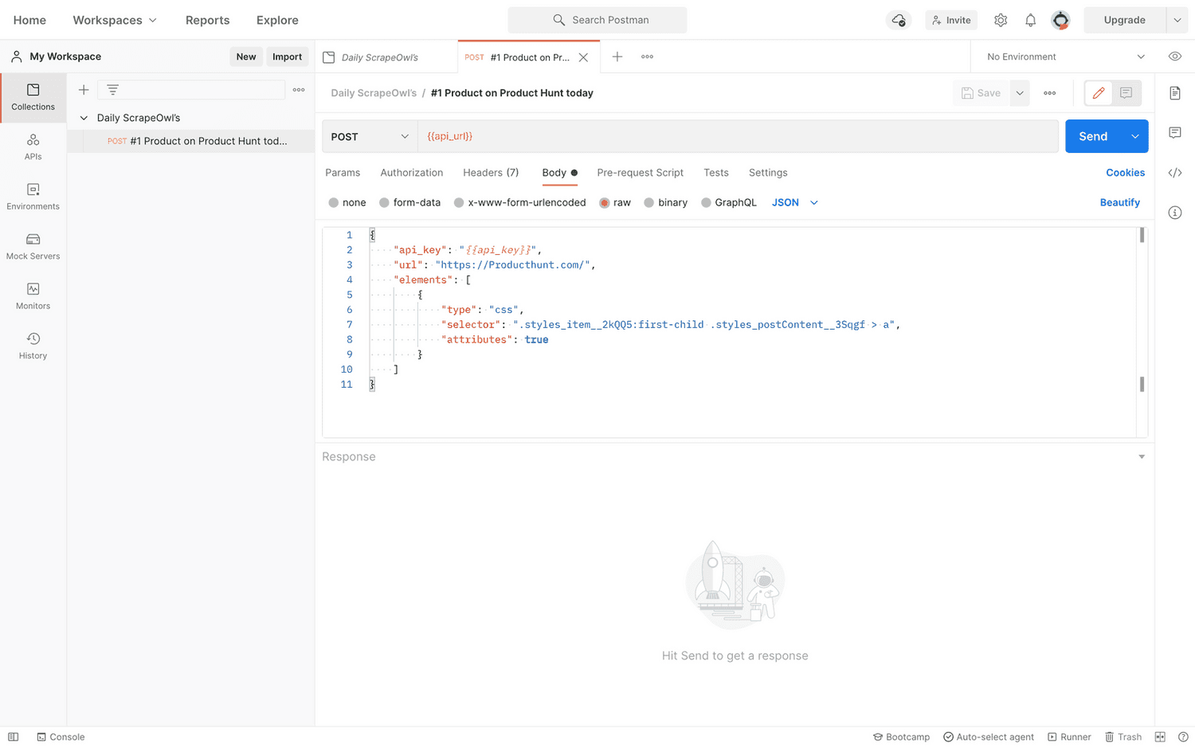The image size is (1195, 747).
Task: Open the code snippet panel
Action: point(1175,172)
